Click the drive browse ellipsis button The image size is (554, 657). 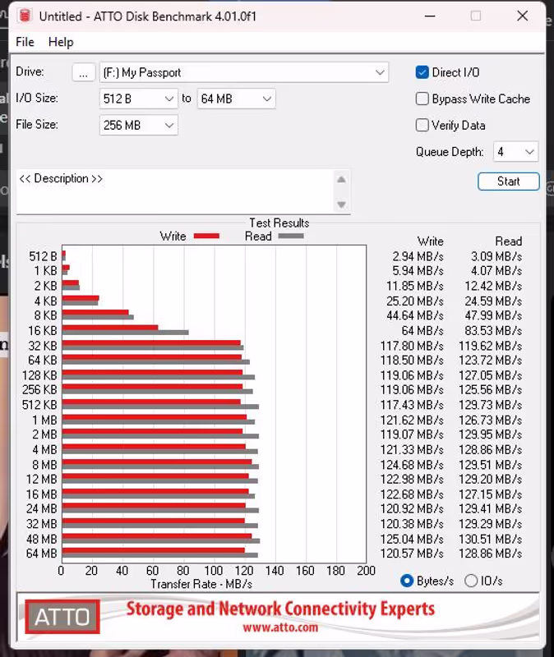tap(83, 72)
